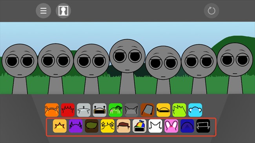
Task: Select the dark brown olive blob icon
Action: click(x=91, y=126)
